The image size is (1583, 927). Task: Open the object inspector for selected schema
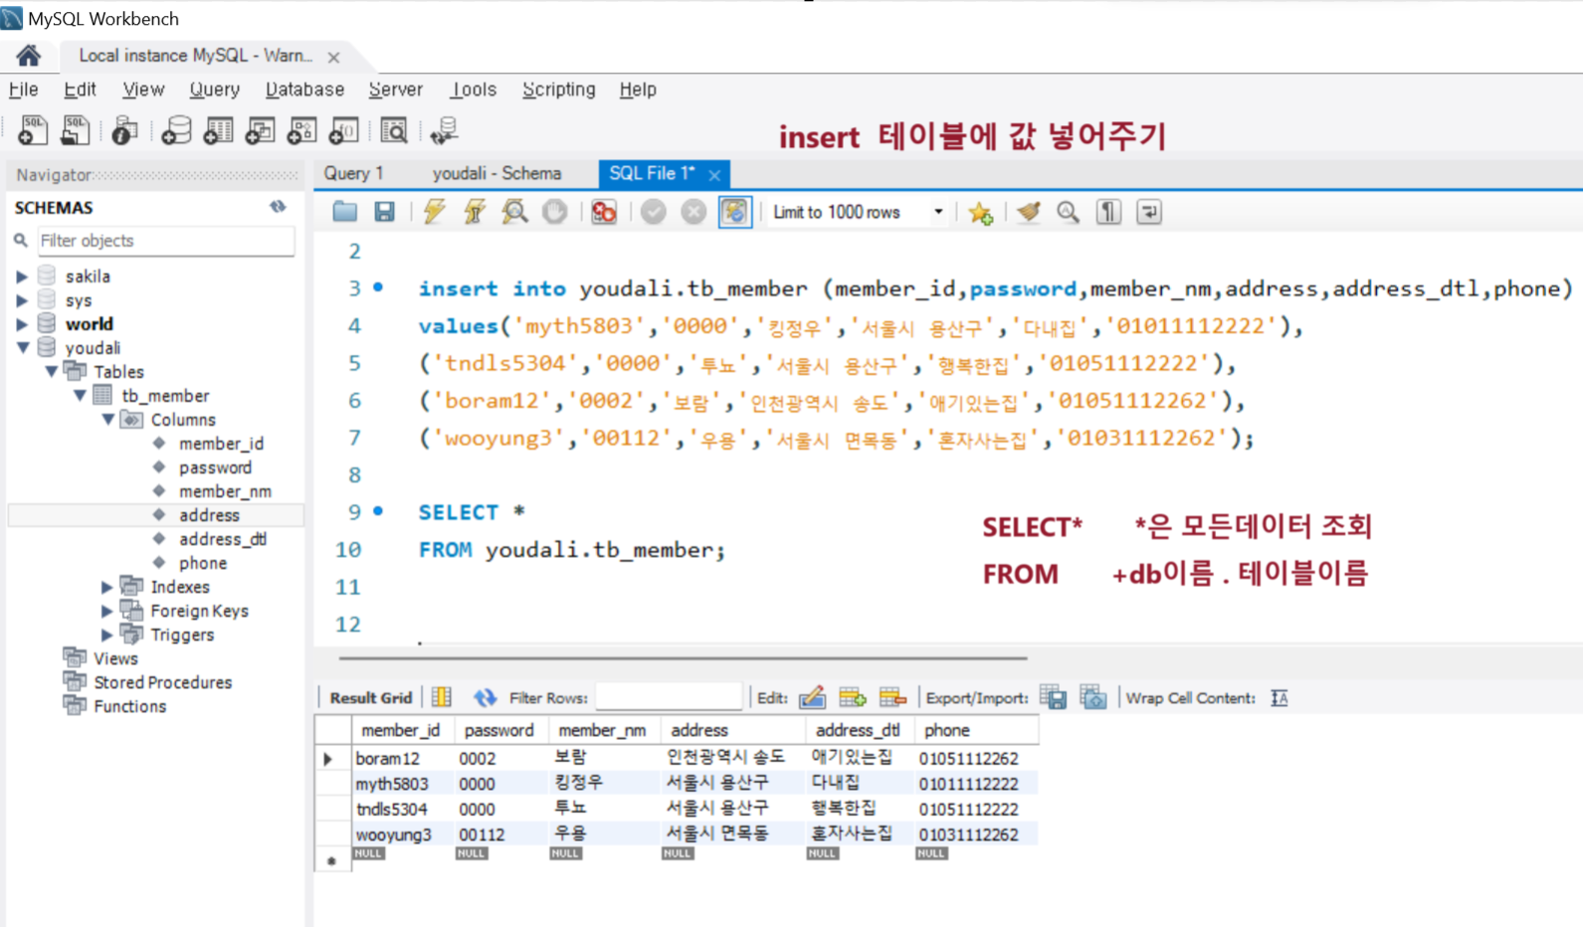(x=124, y=130)
